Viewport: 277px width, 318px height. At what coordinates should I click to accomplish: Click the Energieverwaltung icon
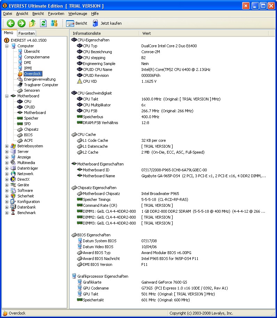tap(20, 79)
